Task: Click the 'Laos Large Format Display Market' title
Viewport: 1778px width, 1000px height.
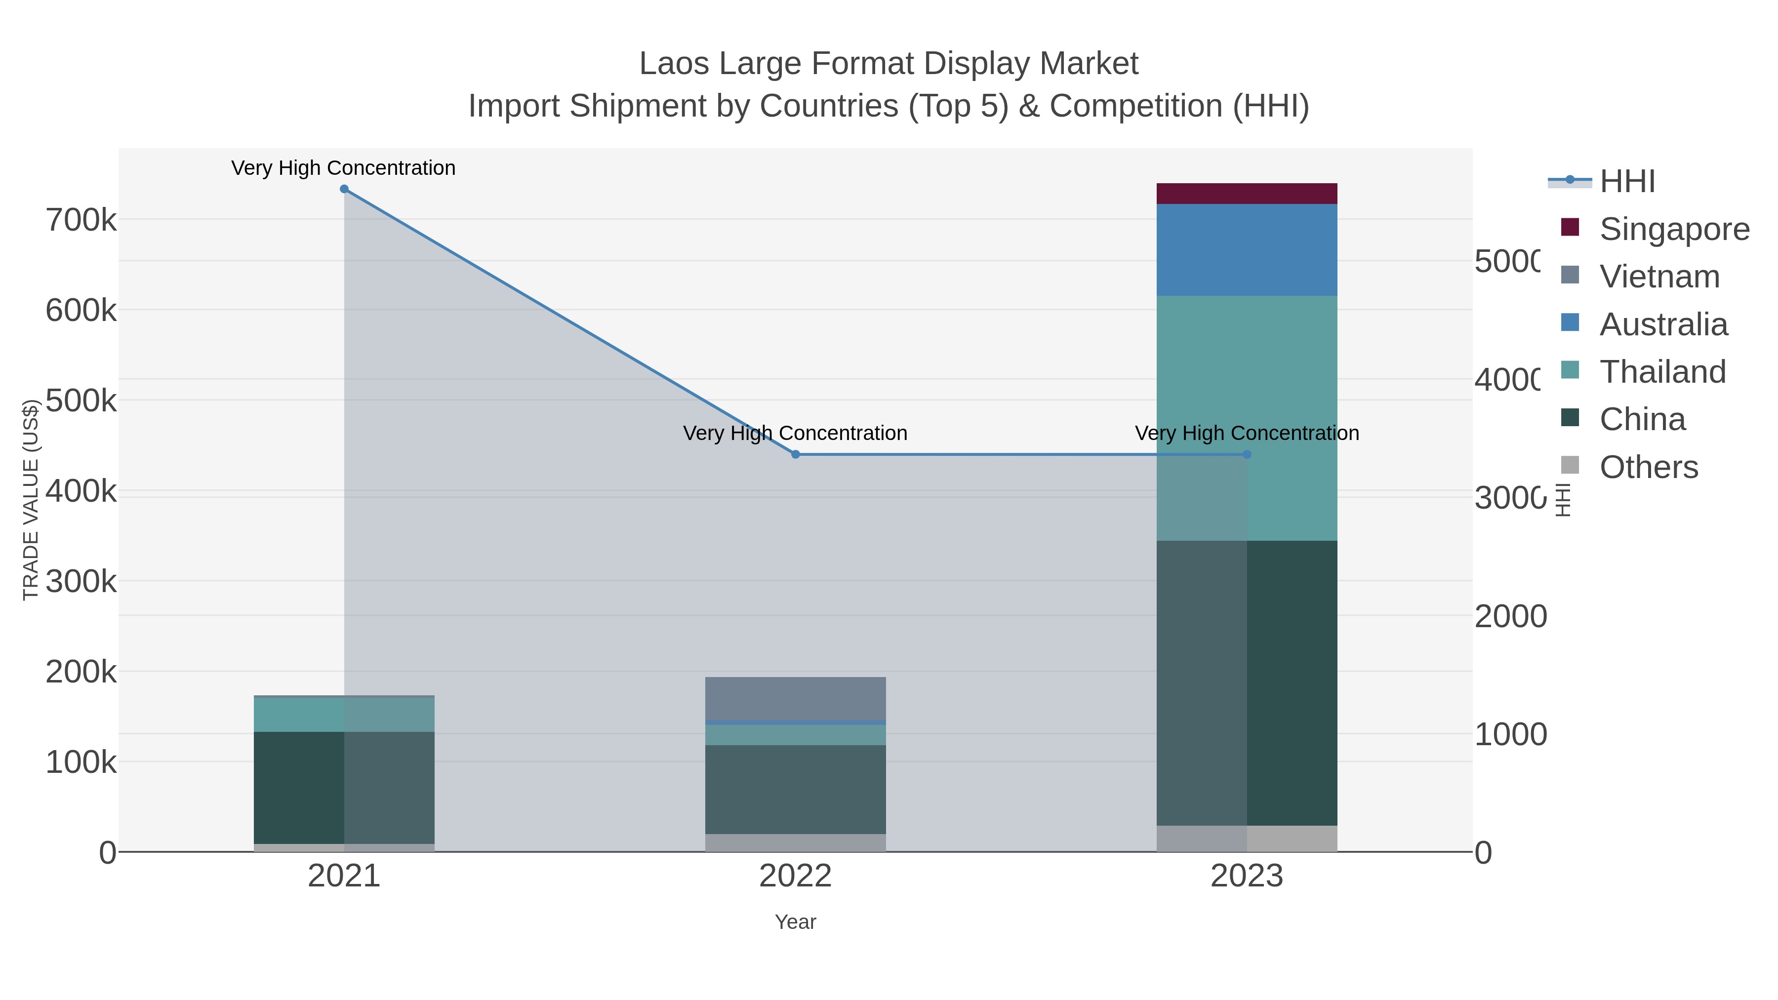Action: [x=889, y=64]
